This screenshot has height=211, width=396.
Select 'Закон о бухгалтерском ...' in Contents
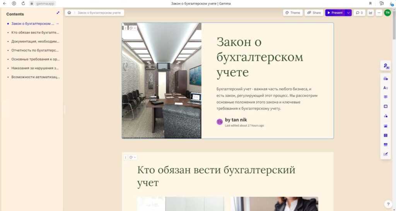(32, 24)
